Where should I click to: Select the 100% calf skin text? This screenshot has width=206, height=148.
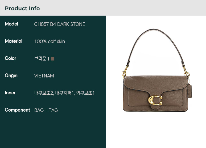coord(50,42)
